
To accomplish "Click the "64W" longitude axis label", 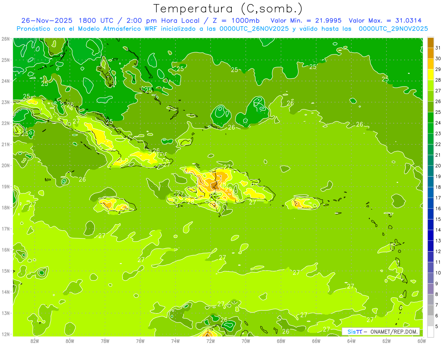I will [x=351, y=341].
